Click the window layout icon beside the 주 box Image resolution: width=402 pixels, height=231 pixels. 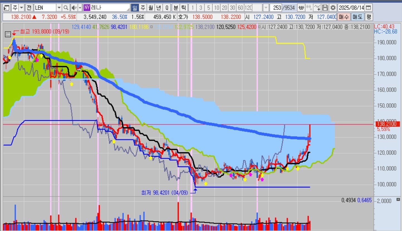tap(7, 7)
